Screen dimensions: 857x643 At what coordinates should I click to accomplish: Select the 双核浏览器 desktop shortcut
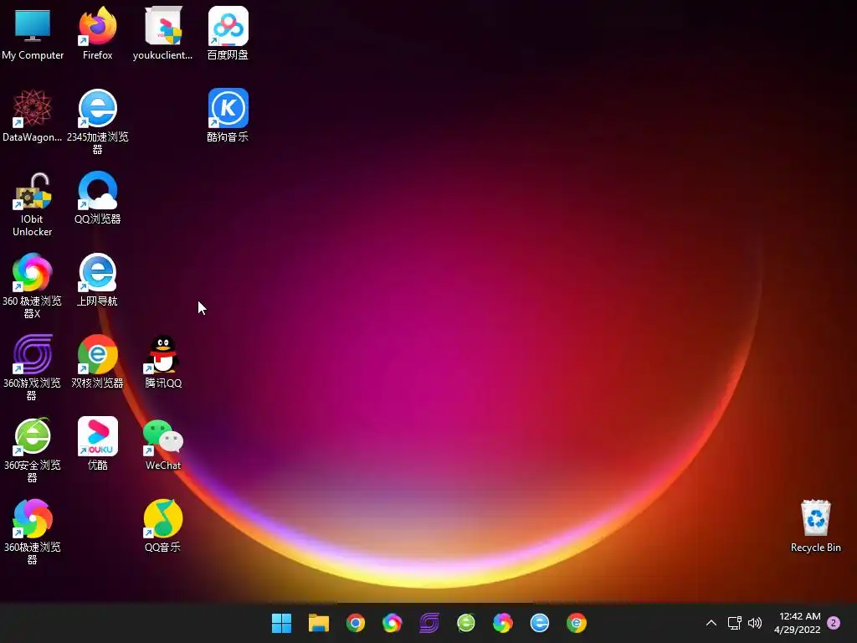tap(97, 362)
